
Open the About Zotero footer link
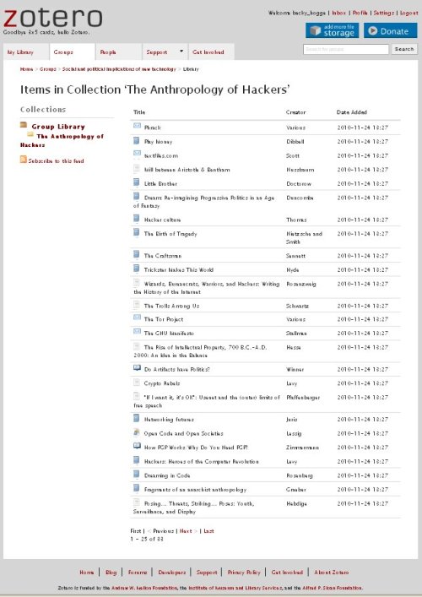(x=331, y=572)
